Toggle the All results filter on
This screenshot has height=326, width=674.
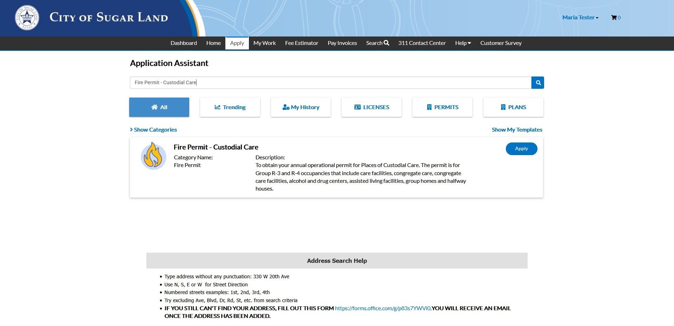point(159,107)
